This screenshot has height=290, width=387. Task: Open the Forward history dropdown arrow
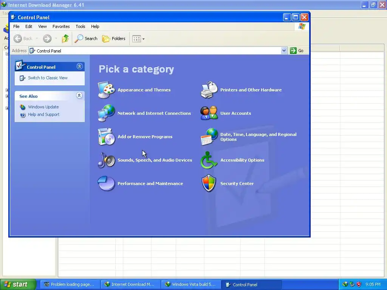(x=56, y=39)
